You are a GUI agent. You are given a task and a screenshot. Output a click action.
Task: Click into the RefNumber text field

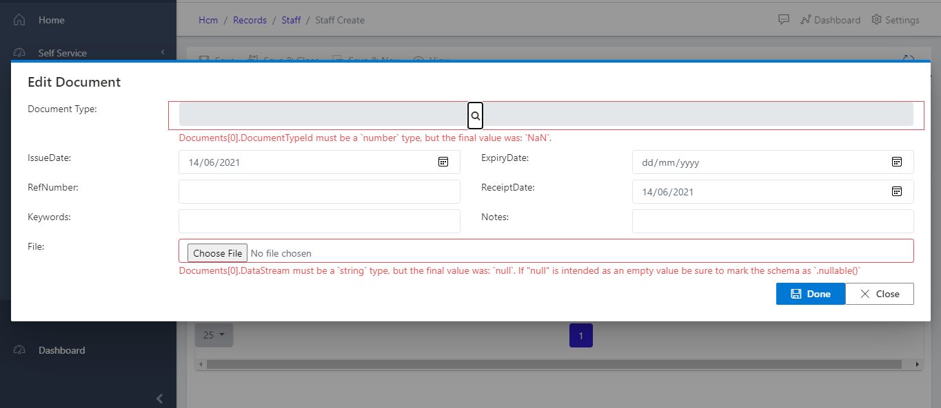tap(319, 192)
